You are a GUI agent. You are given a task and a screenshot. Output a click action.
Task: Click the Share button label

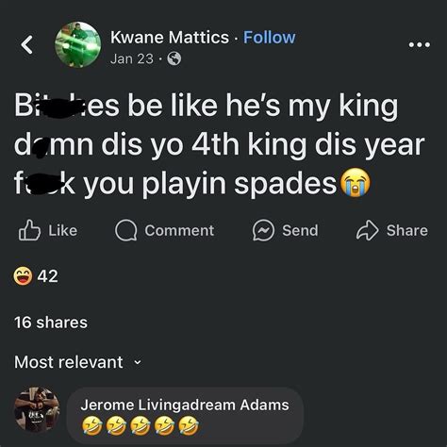pos(407,230)
